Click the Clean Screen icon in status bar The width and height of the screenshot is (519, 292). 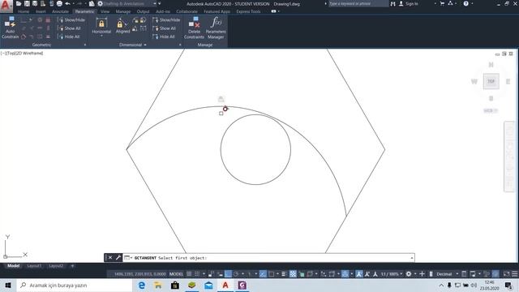click(x=506, y=274)
